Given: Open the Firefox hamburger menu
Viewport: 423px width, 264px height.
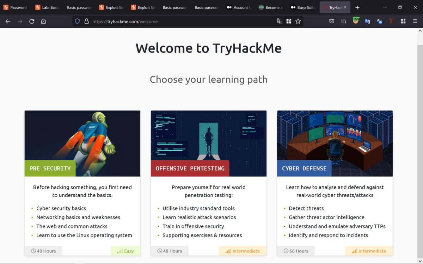Looking at the screenshot, I should tap(415, 21).
